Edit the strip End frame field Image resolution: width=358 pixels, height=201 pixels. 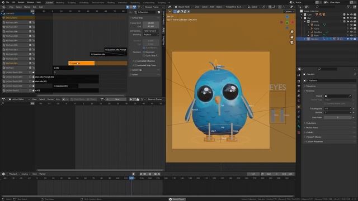tap(150, 26)
